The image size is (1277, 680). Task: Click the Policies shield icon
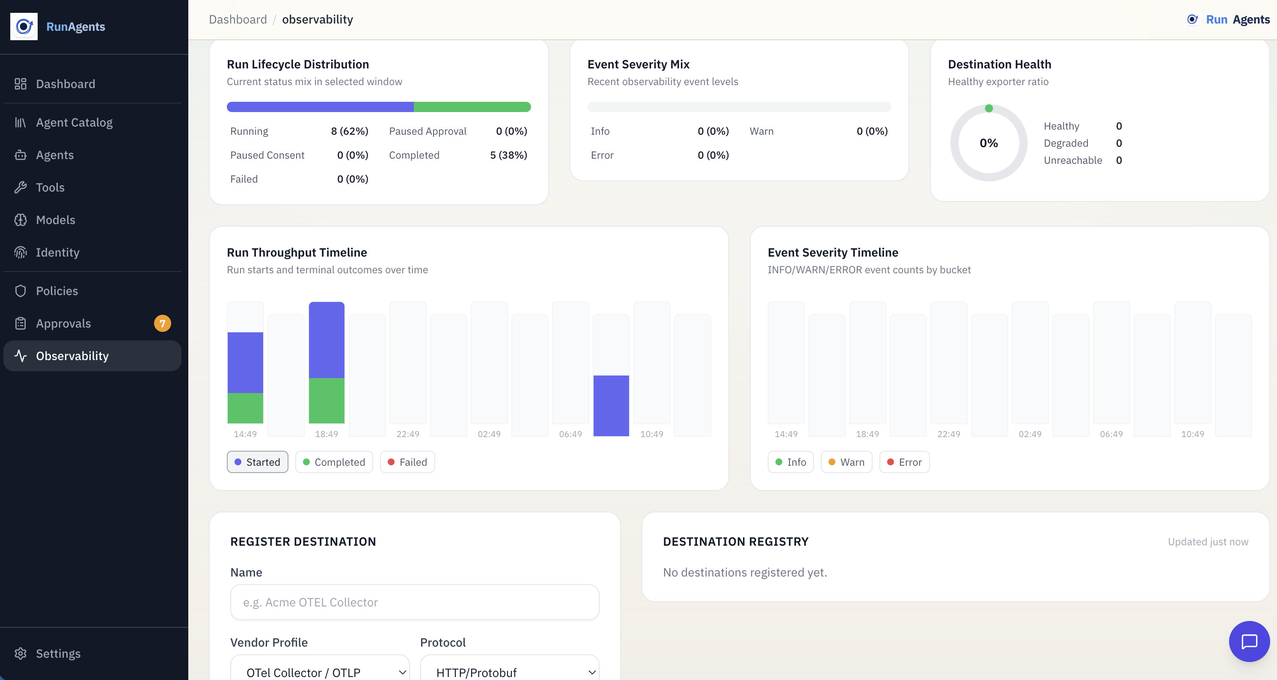click(20, 291)
